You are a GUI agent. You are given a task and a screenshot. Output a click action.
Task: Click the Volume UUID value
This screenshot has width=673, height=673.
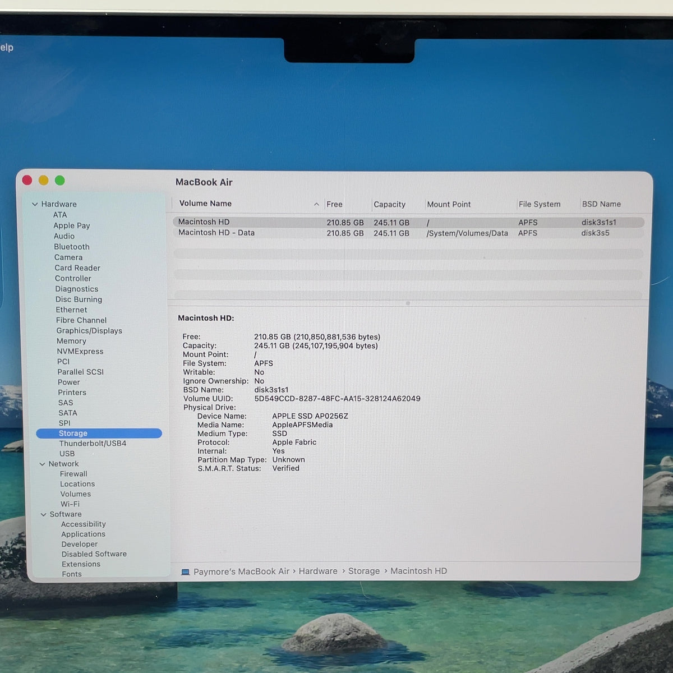(337, 399)
